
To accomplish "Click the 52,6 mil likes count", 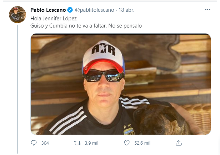I will (x=142, y=143).
